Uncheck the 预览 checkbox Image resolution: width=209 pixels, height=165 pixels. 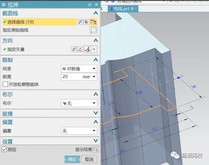[x=4, y=149]
